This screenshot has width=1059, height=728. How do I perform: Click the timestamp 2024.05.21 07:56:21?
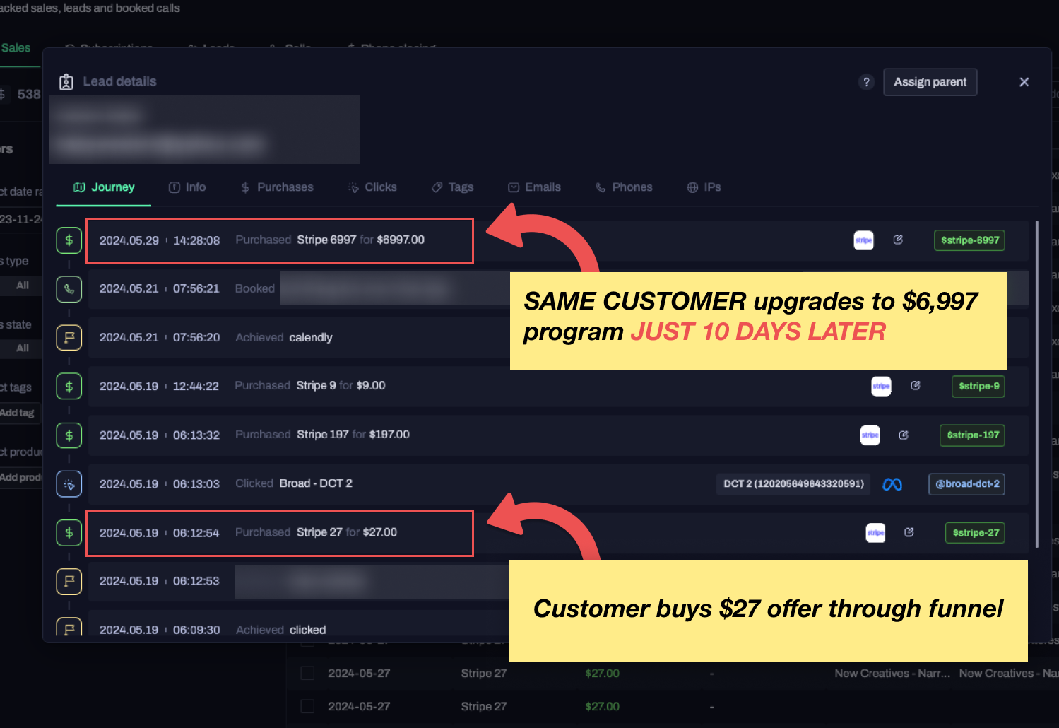pos(160,288)
